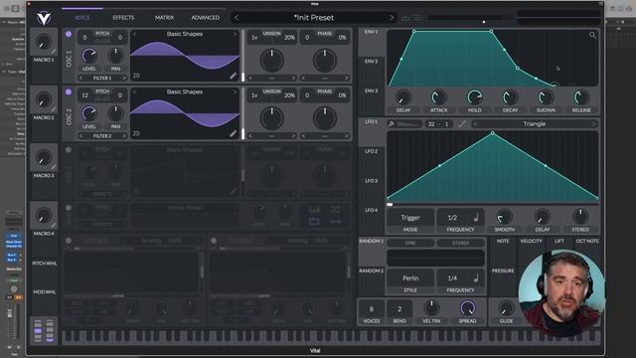
Task: Click the Glide knob
Action: click(x=506, y=308)
